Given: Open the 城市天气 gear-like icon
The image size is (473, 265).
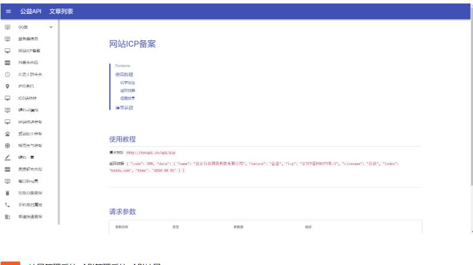Looking at the screenshot, I should [8, 145].
